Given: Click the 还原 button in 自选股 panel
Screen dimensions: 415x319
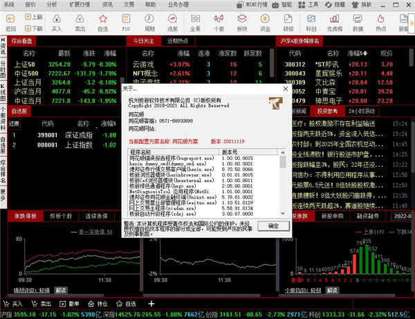Looking at the screenshot, I should (14, 124).
